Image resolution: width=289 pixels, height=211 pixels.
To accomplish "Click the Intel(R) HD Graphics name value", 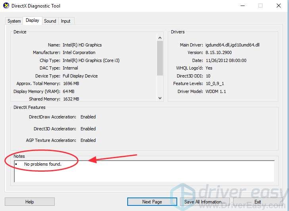I will (82, 45).
